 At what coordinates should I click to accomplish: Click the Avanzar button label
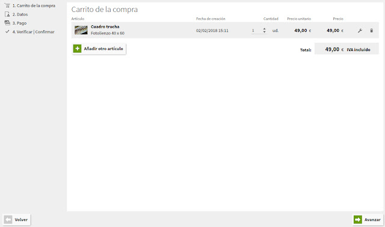pyautogui.click(x=372, y=220)
